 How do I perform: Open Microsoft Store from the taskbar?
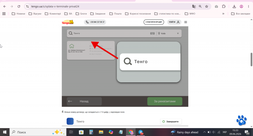[x=81, y=132]
